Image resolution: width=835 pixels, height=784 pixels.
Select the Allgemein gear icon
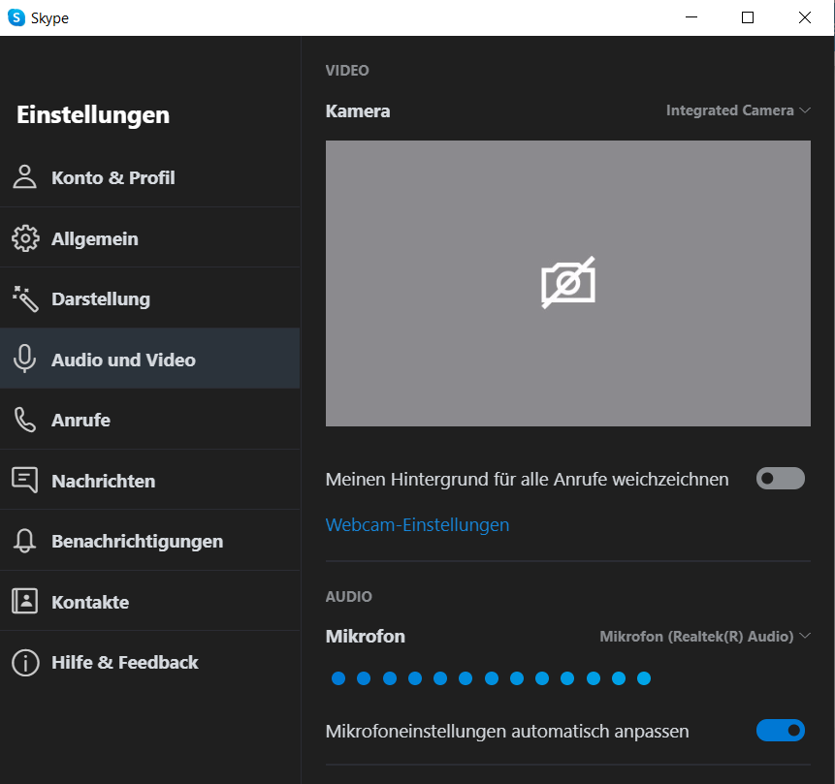[24, 237]
